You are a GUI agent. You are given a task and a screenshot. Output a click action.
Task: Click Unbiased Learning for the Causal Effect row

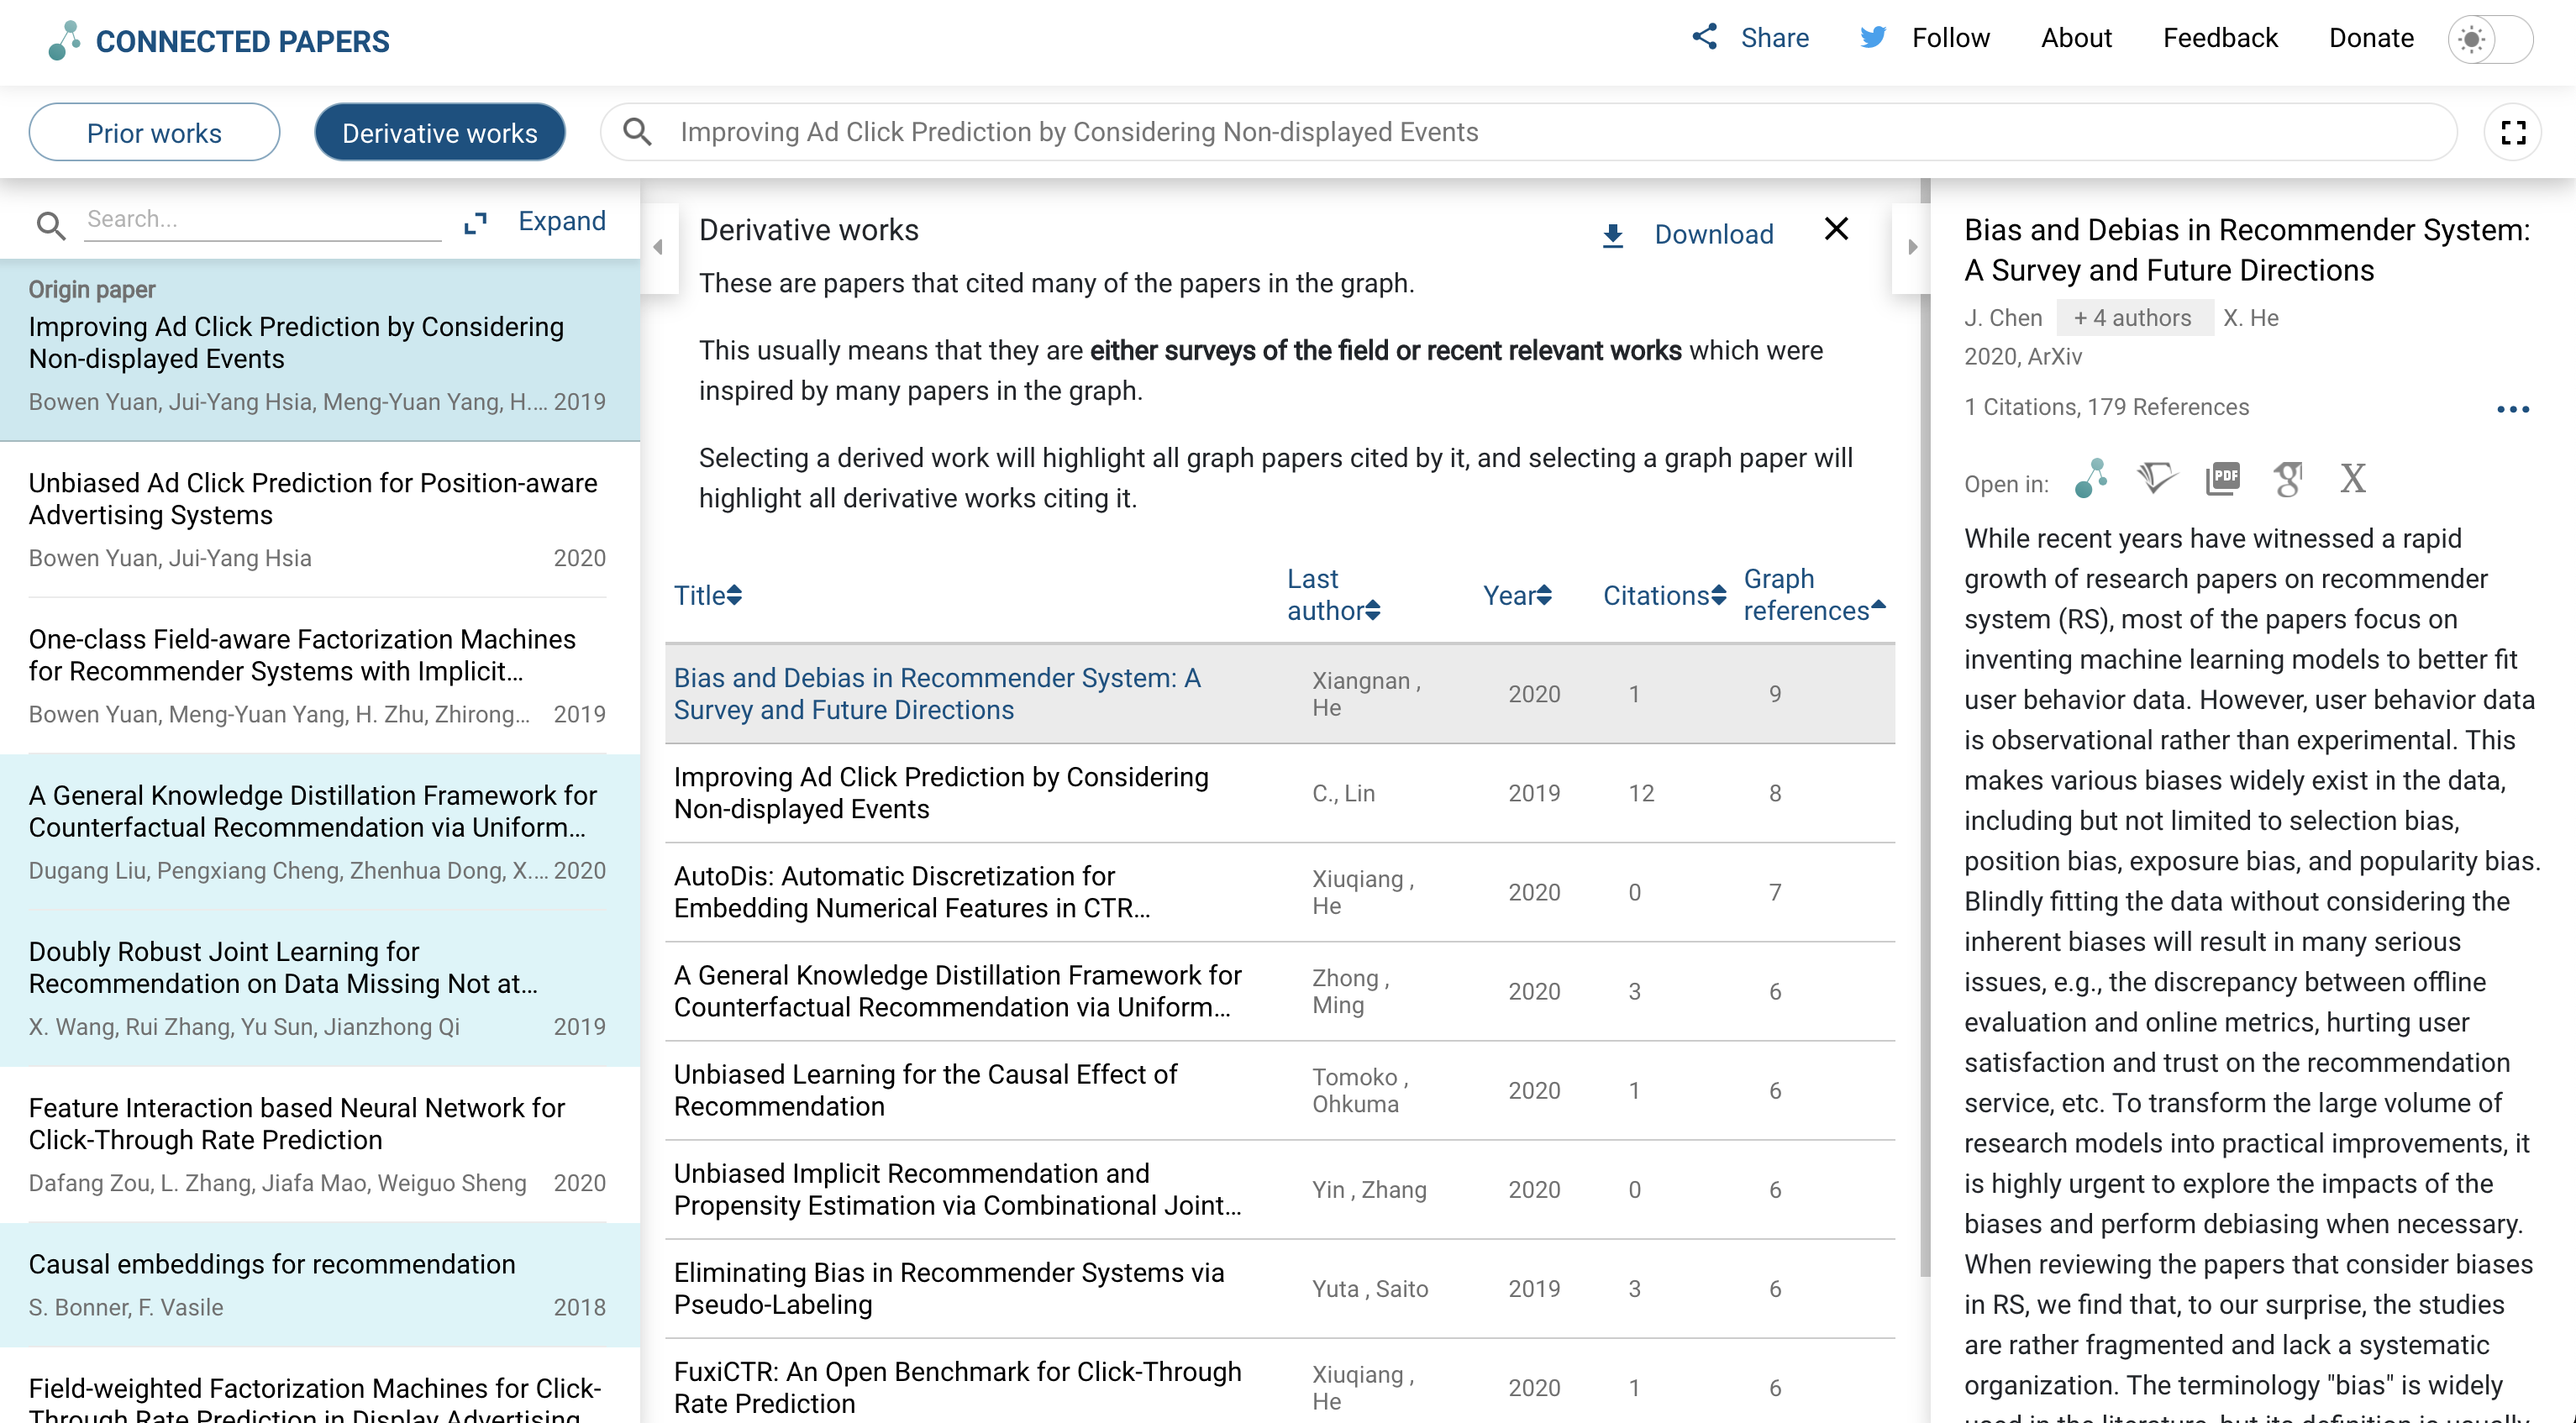1279,1090
